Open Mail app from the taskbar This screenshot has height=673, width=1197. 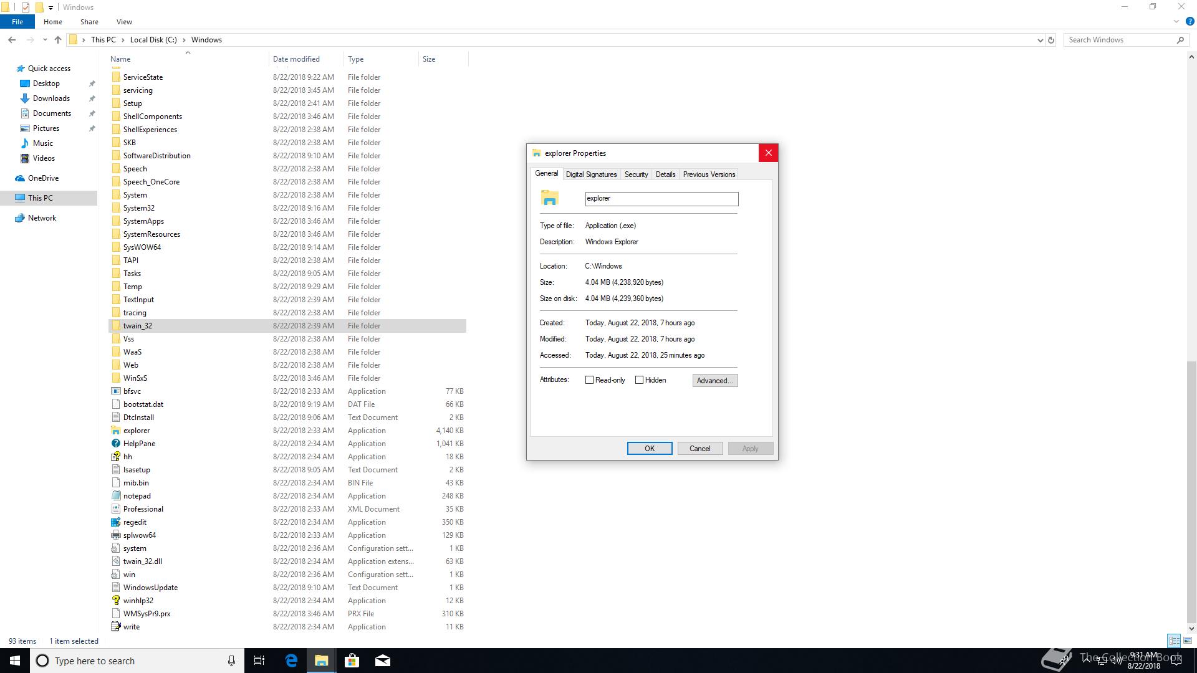pos(383,661)
